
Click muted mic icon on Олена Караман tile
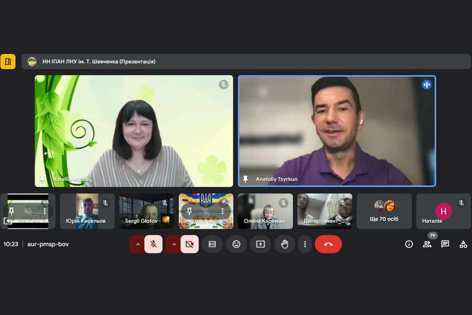click(x=283, y=203)
